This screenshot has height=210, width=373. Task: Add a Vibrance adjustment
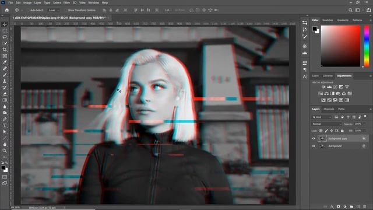tap(347, 87)
